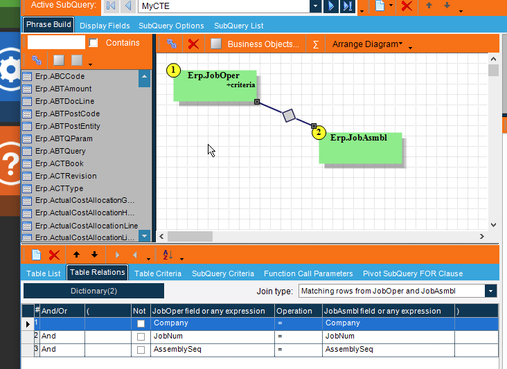Viewport: 507px width, 369px height.
Task: Click the left-pointing gray triangle in relations toolbar
Action: point(135,255)
